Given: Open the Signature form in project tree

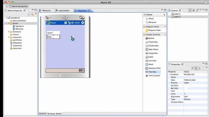Looking at the screenshot, I should (18, 26).
